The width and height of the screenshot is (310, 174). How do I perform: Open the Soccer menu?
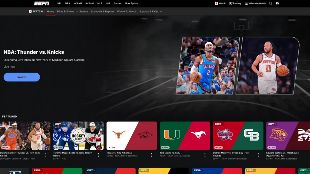(x=118, y=3)
